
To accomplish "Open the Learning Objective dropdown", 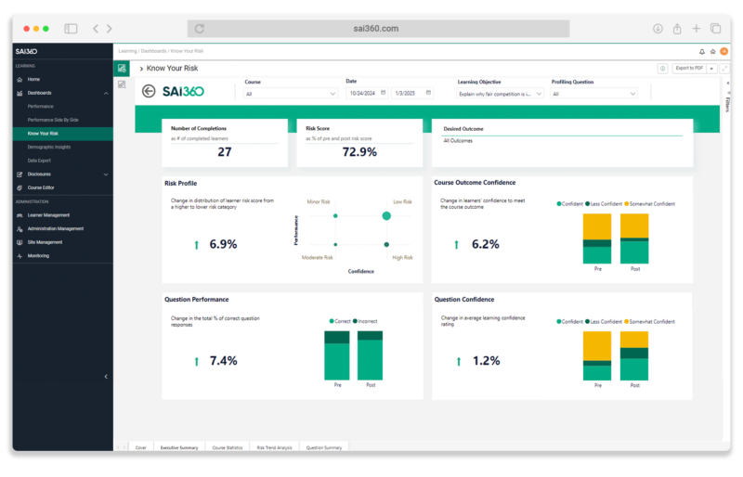I will pyautogui.click(x=500, y=95).
